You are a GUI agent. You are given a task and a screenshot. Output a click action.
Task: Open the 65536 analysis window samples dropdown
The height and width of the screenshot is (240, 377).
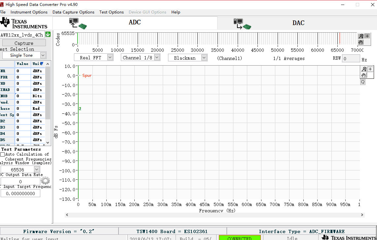pos(37,169)
